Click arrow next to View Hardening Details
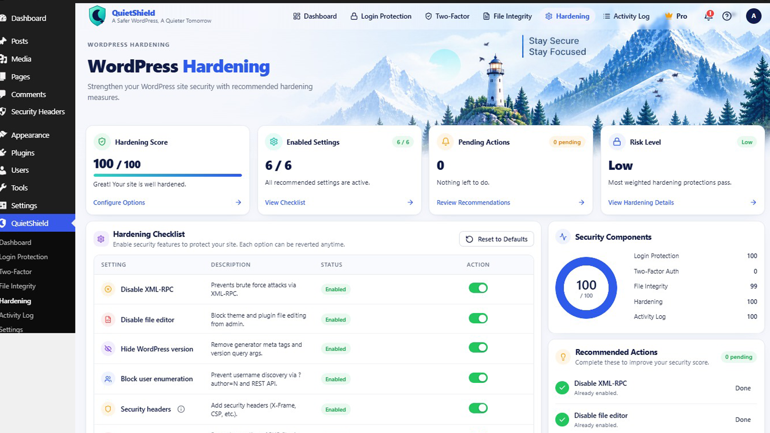 point(753,203)
